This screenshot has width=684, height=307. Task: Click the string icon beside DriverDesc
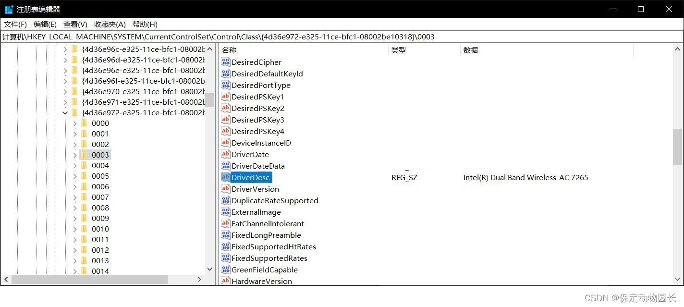(x=226, y=177)
